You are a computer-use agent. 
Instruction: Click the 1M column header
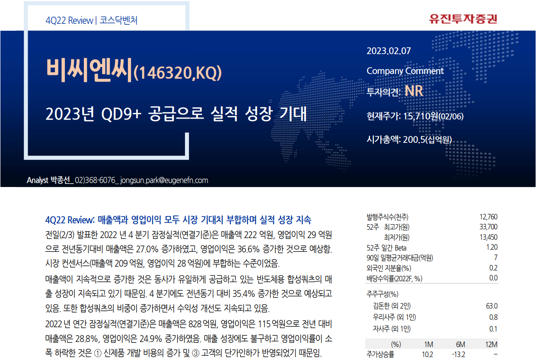click(x=428, y=344)
